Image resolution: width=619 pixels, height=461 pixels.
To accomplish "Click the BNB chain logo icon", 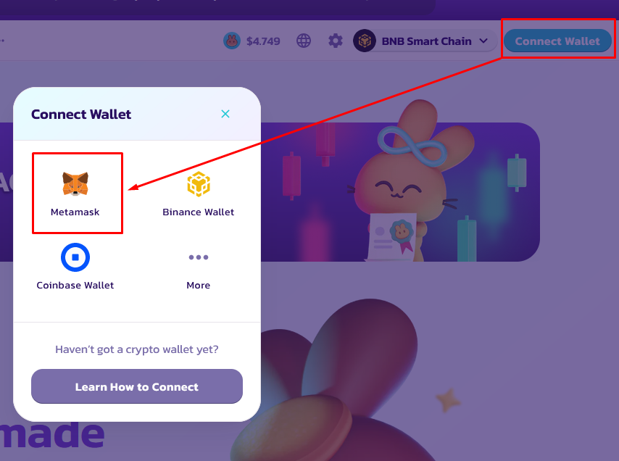I will [365, 41].
